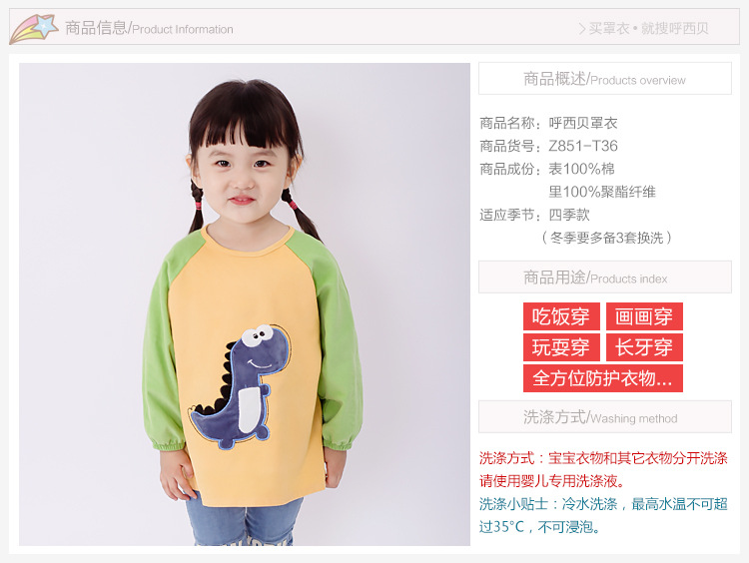Click the blue 洗涤小贴士 washing tip text
Image resolution: width=749 pixels, height=563 pixels.
click(603, 515)
